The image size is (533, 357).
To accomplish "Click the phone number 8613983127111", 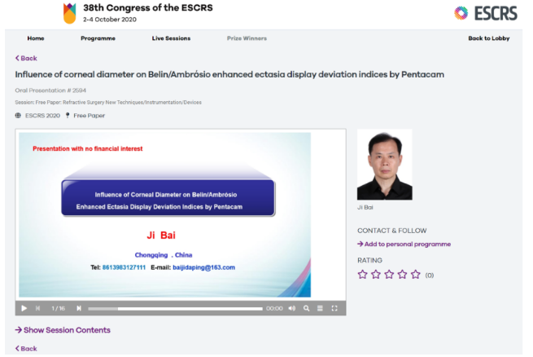I will pos(124,267).
